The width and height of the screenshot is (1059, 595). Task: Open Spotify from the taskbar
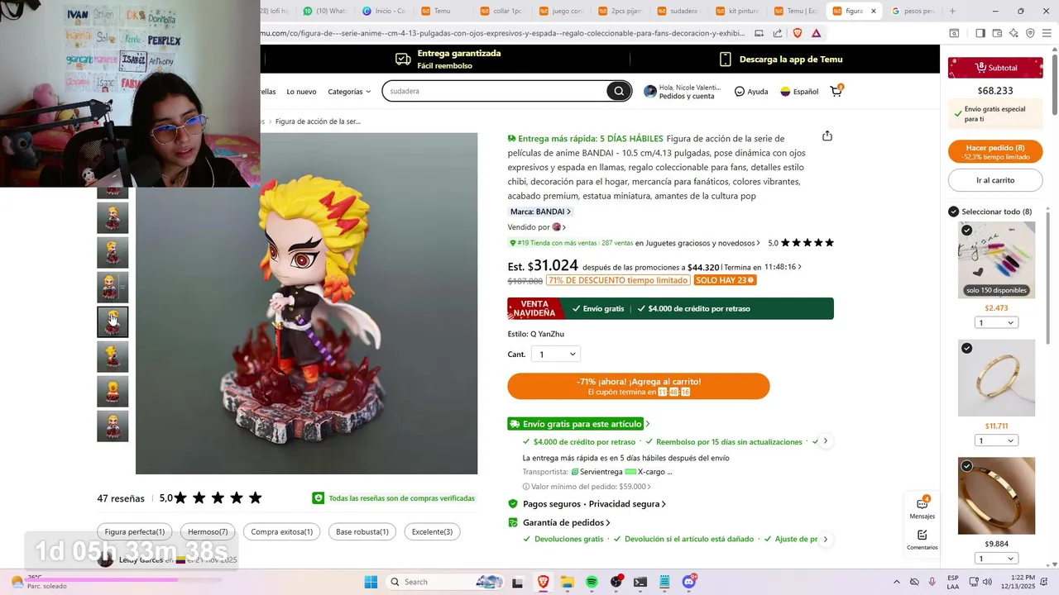point(592,582)
